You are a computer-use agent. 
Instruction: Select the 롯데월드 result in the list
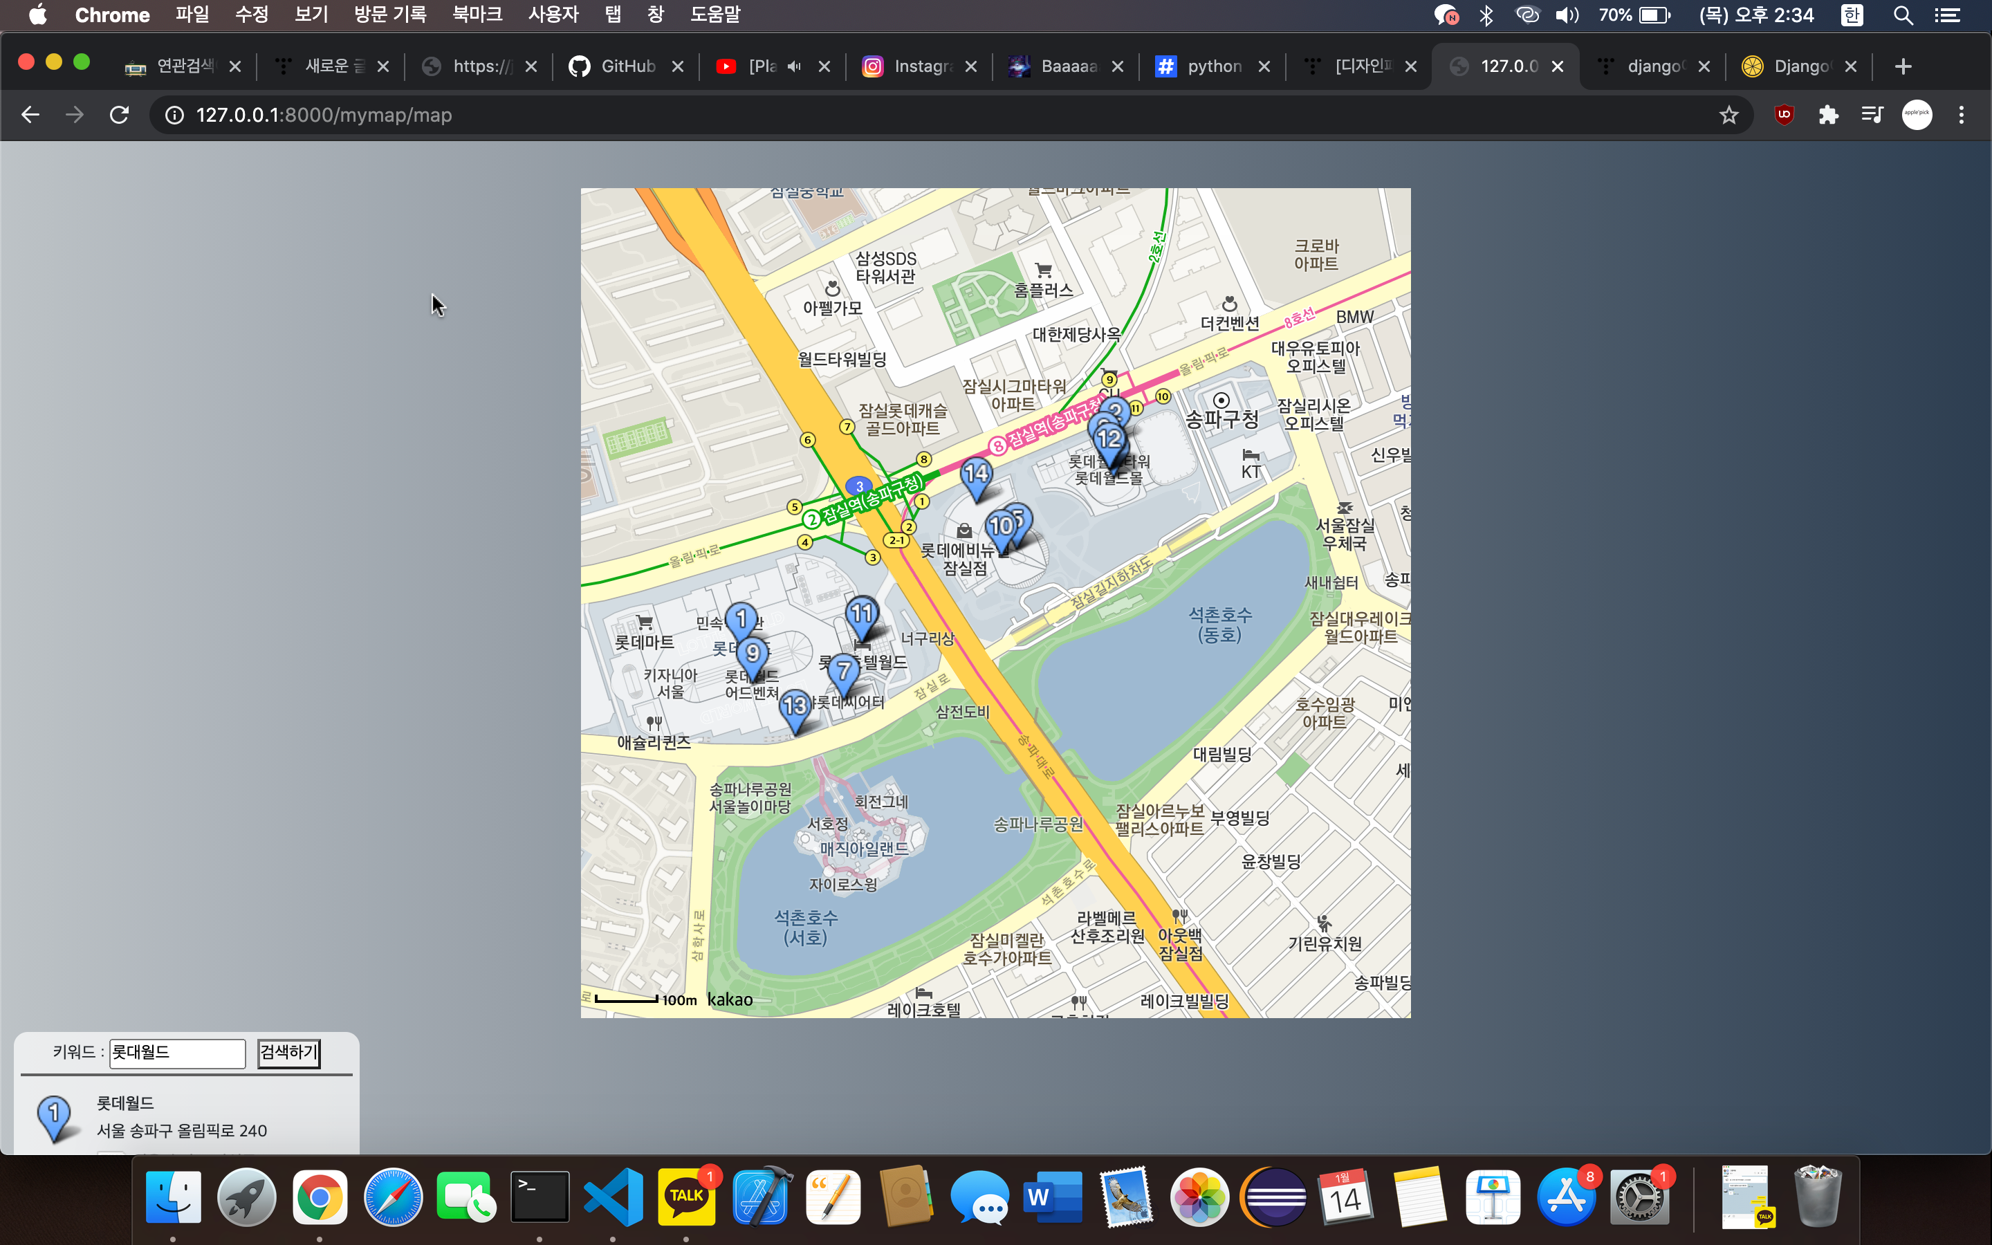click(125, 1103)
